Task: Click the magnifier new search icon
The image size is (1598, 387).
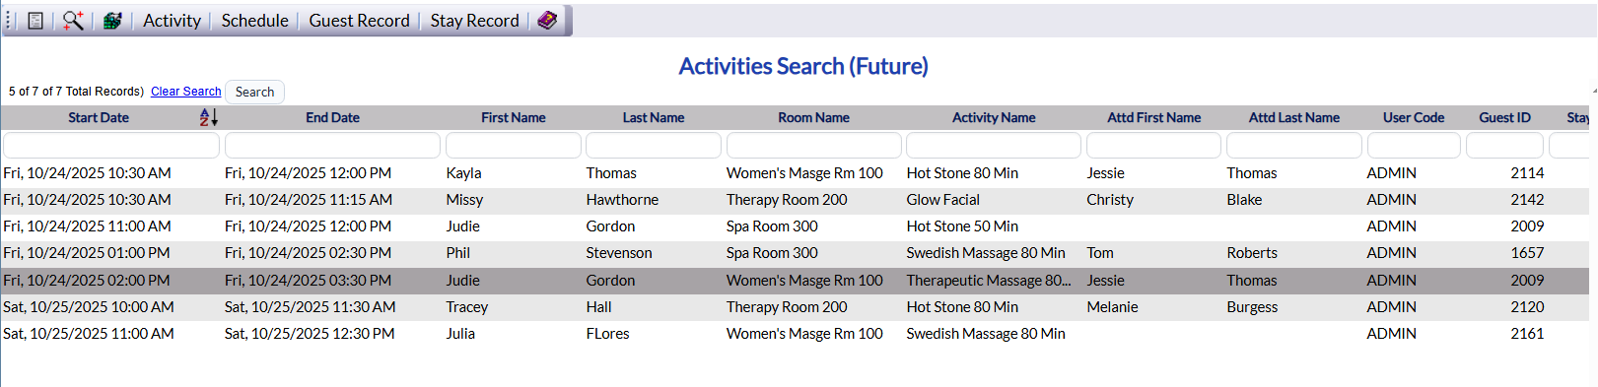Action: pos(73,21)
